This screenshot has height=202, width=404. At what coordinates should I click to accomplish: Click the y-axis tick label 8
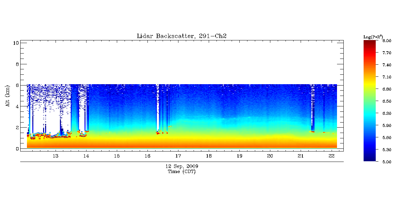coord(17,64)
